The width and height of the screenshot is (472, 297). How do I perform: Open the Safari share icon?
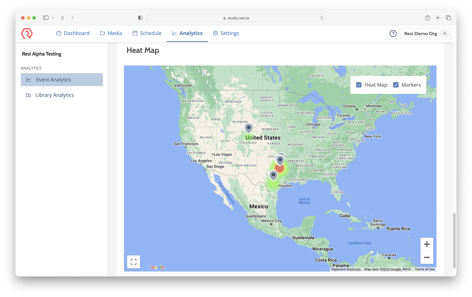click(x=428, y=18)
